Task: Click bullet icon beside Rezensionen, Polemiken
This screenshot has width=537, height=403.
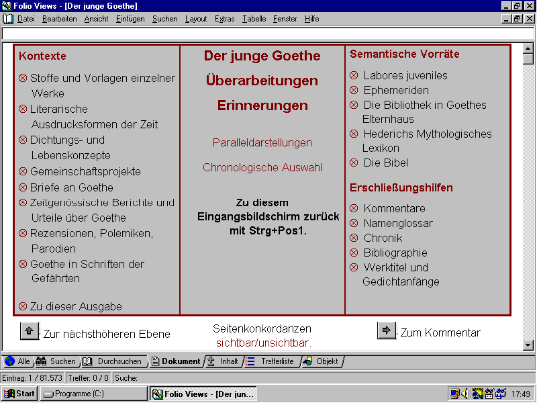Action: (23, 233)
